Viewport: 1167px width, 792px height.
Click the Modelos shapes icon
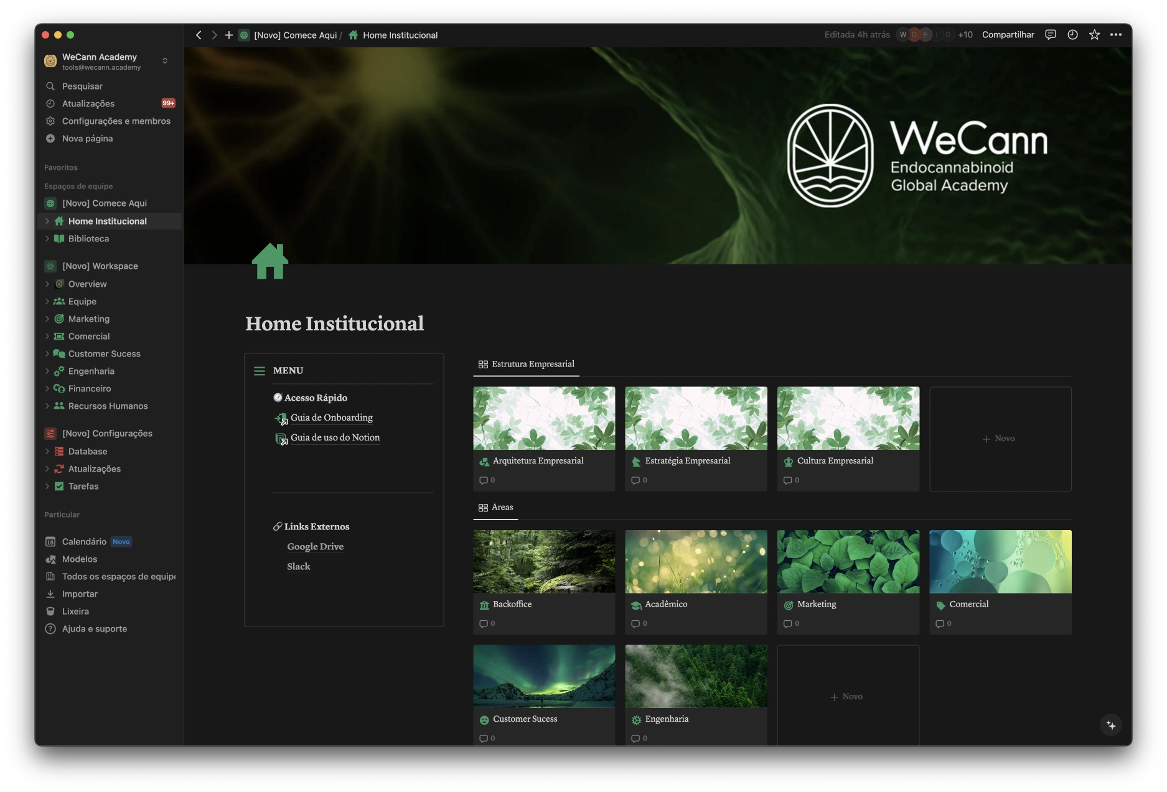click(x=50, y=559)
